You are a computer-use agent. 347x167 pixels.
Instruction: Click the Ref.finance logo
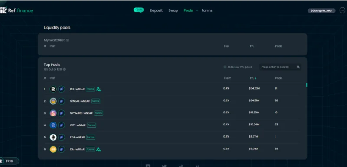pos(16,10)
